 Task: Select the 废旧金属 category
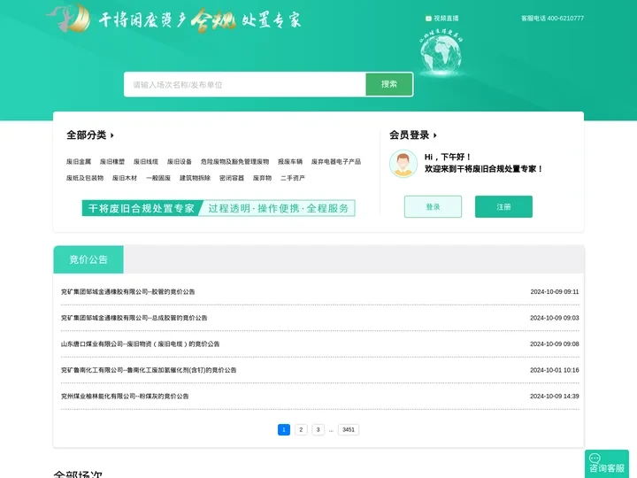[x=79, y=162]
